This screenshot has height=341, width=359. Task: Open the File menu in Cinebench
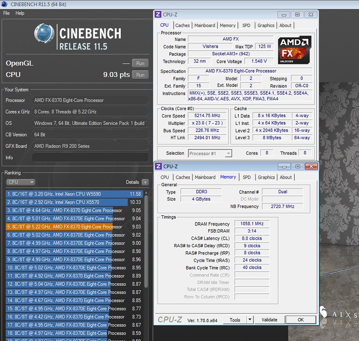(x=6, y=13)
